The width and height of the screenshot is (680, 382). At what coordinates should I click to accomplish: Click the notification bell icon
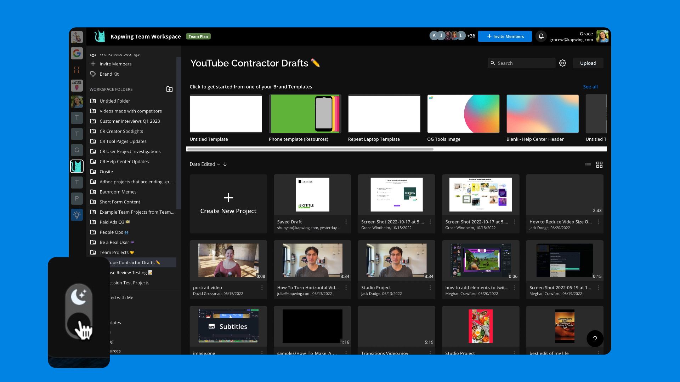(x=541, y=36)
